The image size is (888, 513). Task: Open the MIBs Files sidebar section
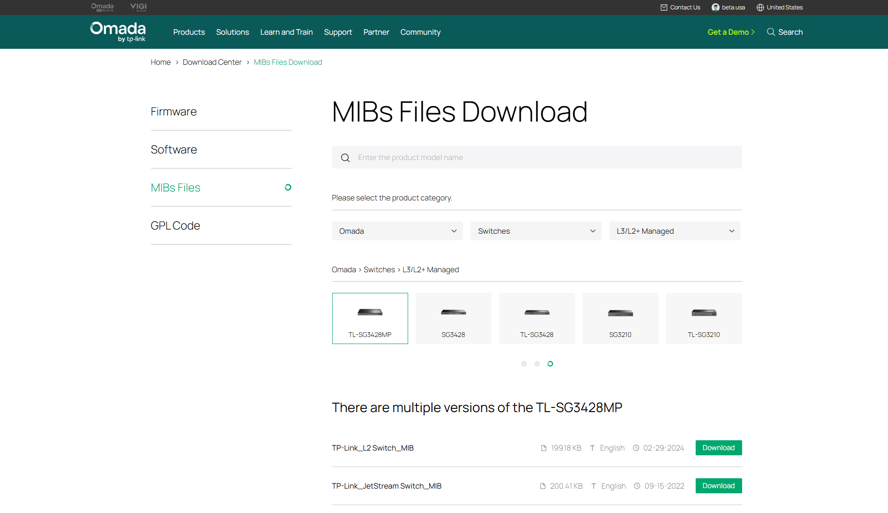point(221,188)
